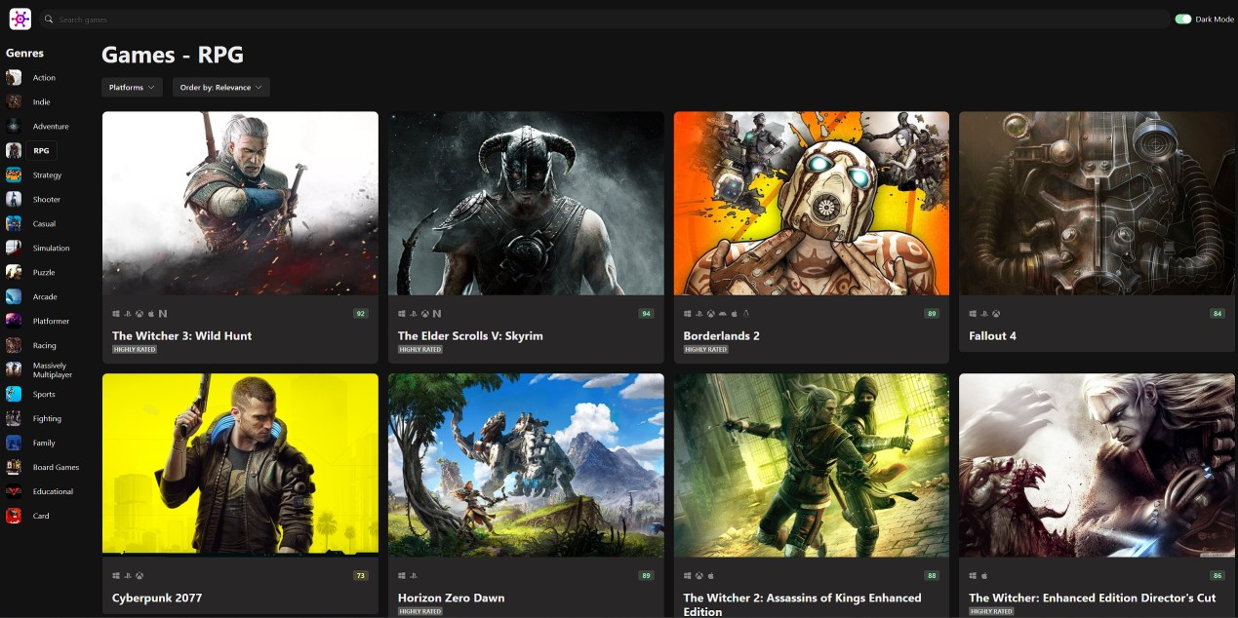Click the Genres sidebar heading
Screen dimensions: 1238x618
(x=24, y=53)
